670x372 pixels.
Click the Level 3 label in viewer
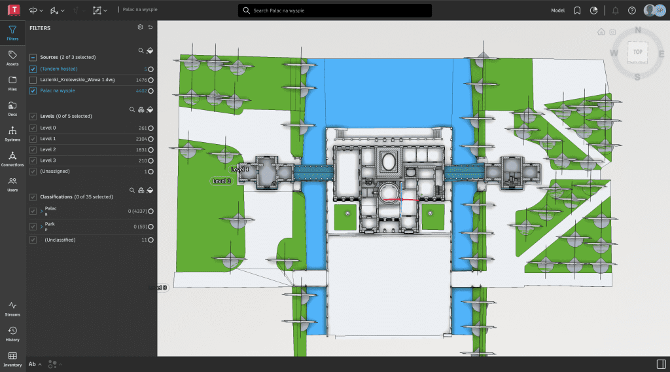(x=222, y=181)
